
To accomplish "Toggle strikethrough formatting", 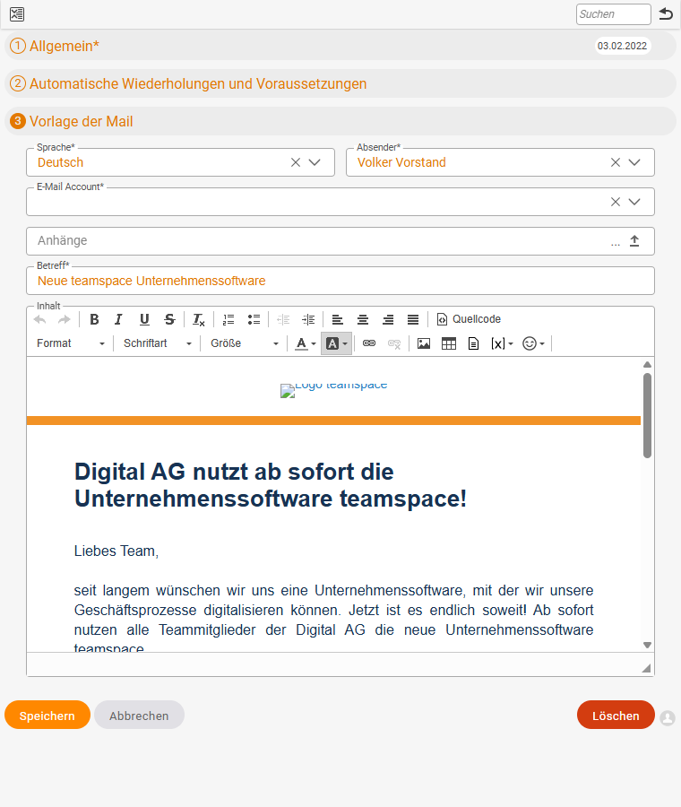I will click(169, 319).
